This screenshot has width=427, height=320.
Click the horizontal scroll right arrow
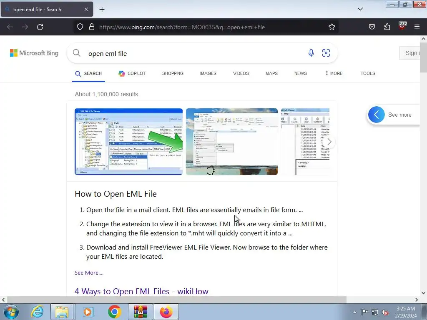click(417, 300)
